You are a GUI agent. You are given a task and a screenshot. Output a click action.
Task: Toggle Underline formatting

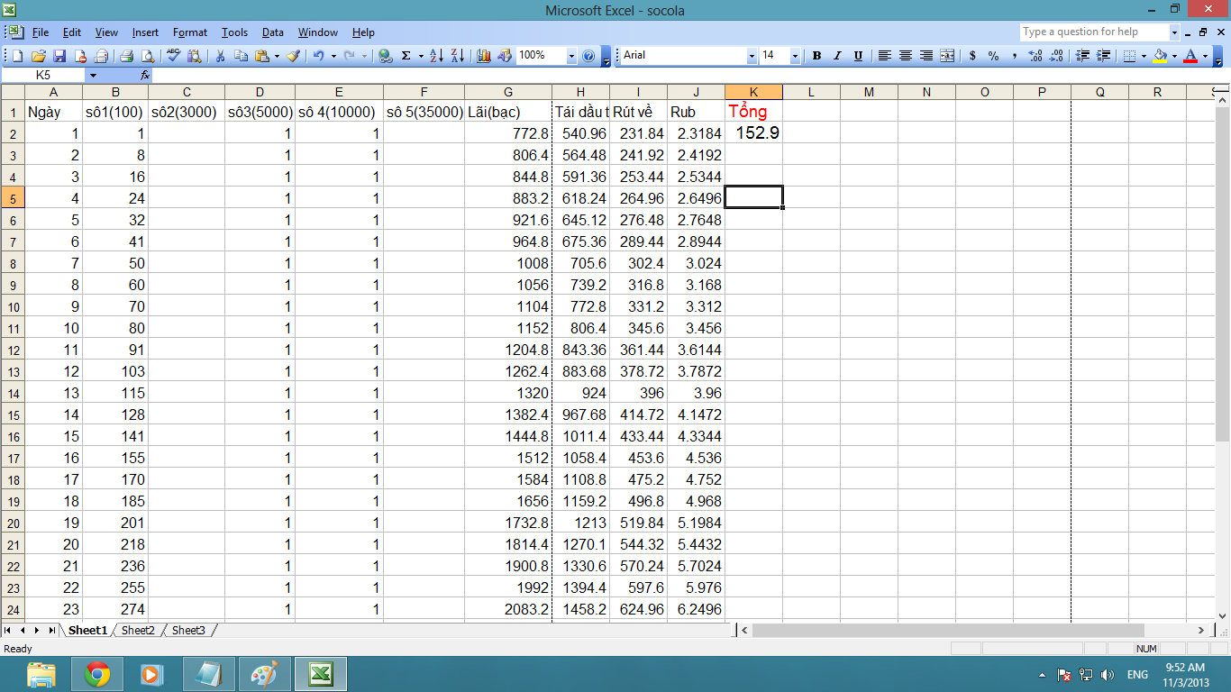click(858, 56)
